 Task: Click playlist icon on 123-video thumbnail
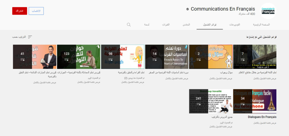pyautogui.click(x=67, y=60)
